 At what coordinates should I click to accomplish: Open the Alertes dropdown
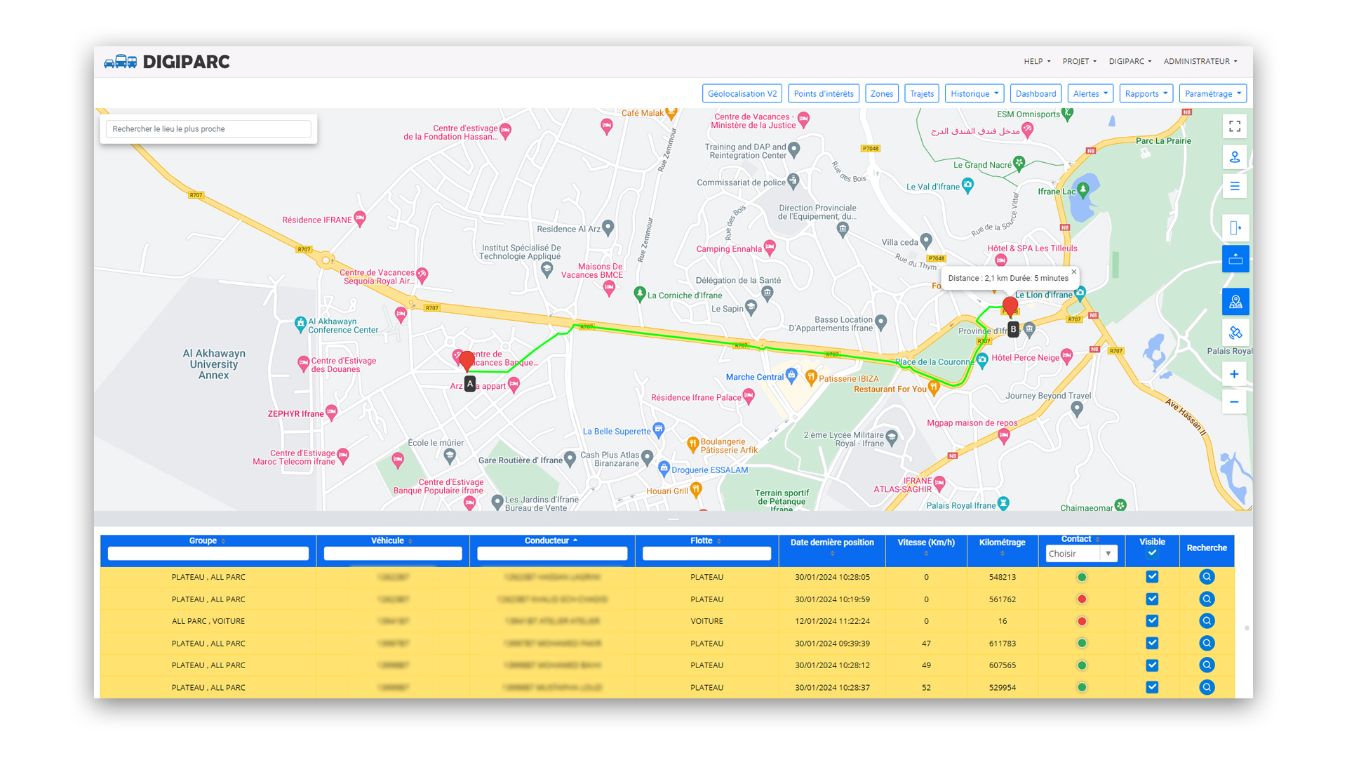pos(1090,93)
